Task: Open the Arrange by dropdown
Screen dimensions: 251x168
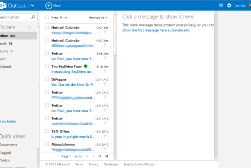Action: click(x=98, y=17)
